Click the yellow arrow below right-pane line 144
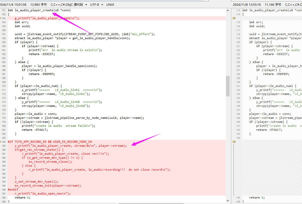Viewport: 302px width, 204px height. [234, 142]
